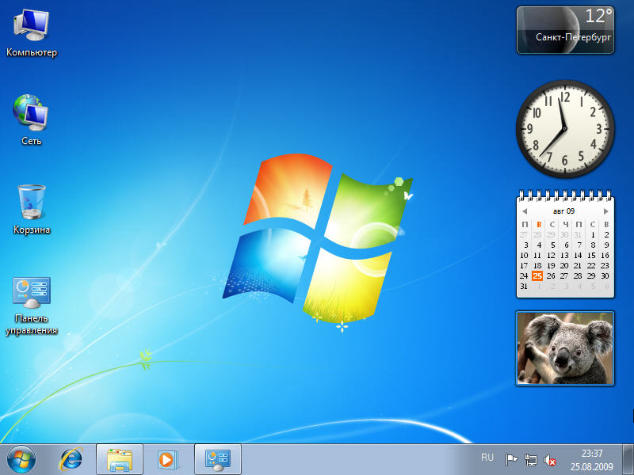Click the Show desktop strip in taskbar
The width and height of the screenshot is (634, 475).
tap(628, 460)
